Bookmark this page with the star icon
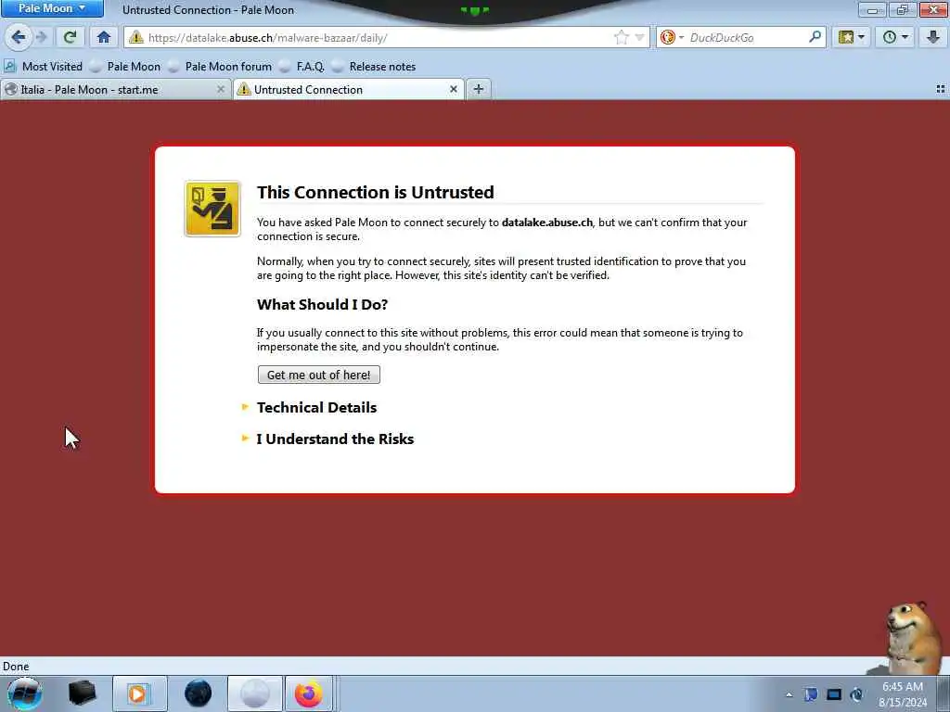 click(621, 37)
